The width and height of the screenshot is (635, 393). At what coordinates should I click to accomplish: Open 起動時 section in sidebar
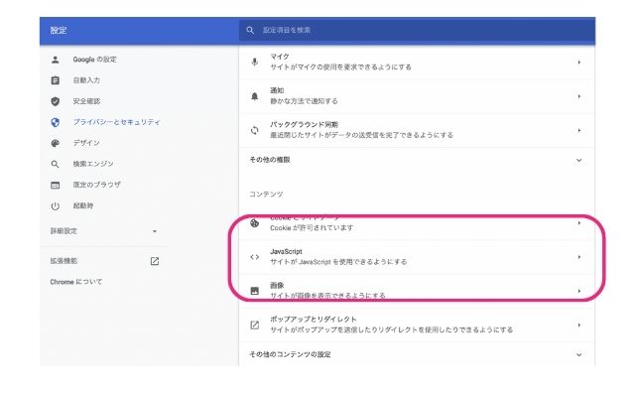[83, 205]
